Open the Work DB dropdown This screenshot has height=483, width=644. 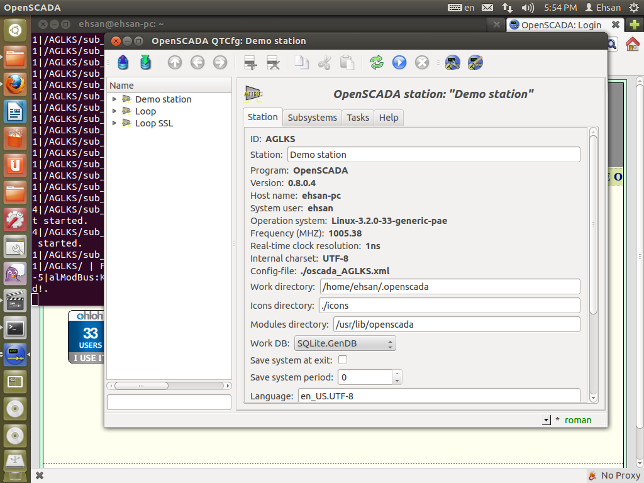344,343
